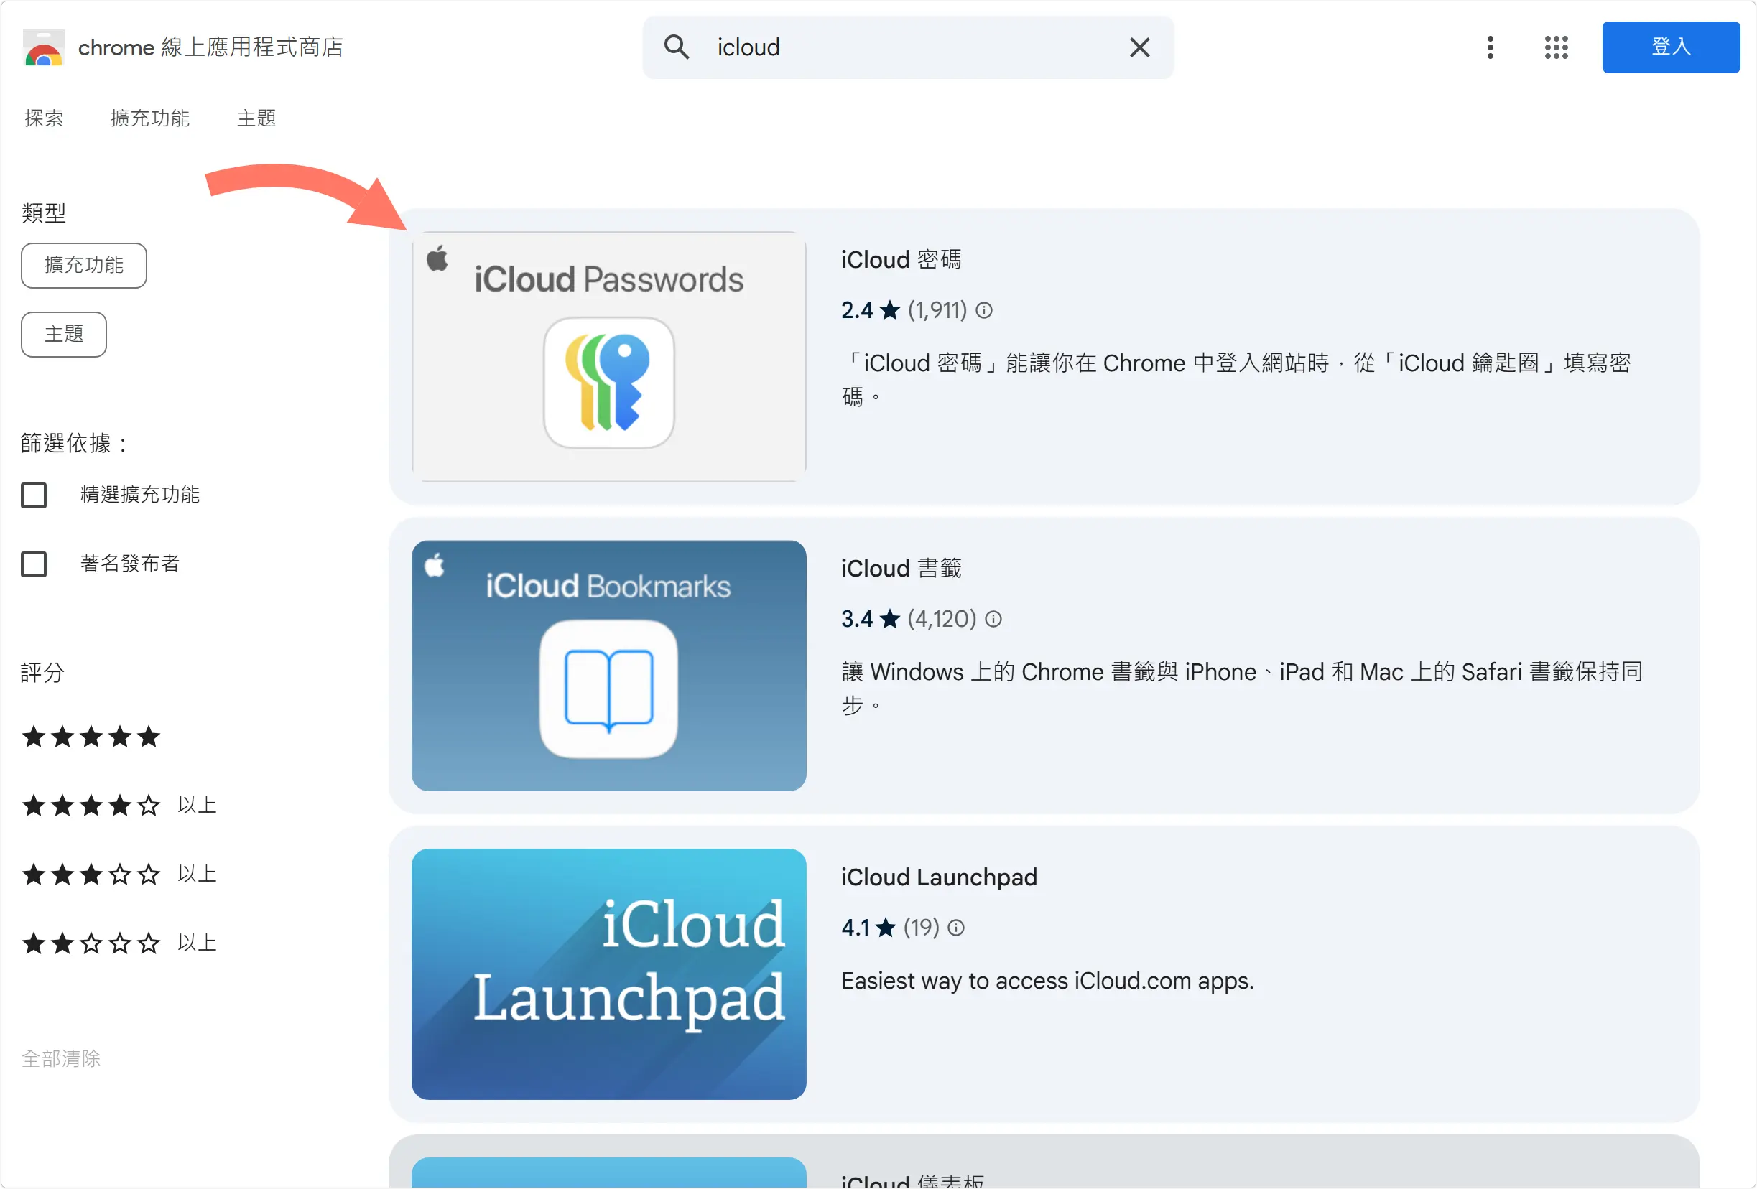Click the chrome 線上應用程式商店 title
The height and width of the screenshot is (1189, 1757).
pos(210,47)
